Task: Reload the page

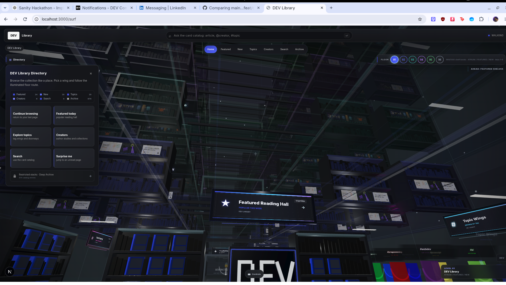Action: coord(25,19)
